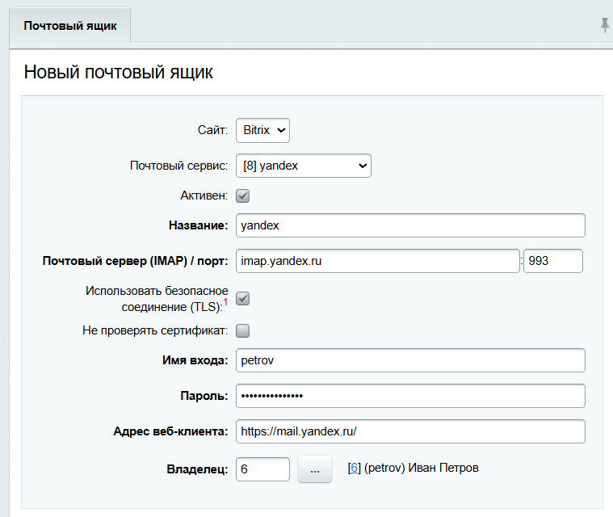Click the Новый почтовый ящик heading
This screenshot has height=517, width=613.
[119, 73]
